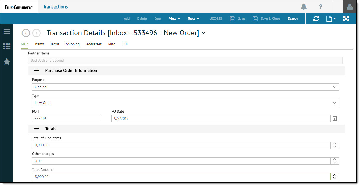Open the hamburger menu in sidebar
Image resolution: width=359 pixels, height=185 pixels.
[7, 31]
